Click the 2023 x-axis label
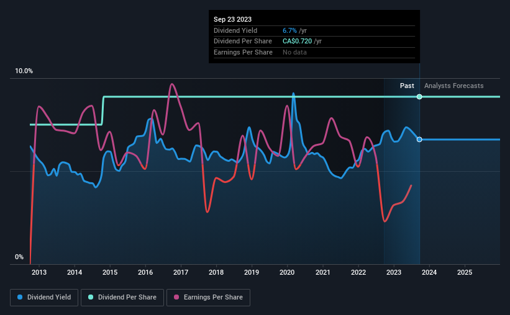Image resolution: width=510 pixels, height=315 pixels. pos(394,272)
